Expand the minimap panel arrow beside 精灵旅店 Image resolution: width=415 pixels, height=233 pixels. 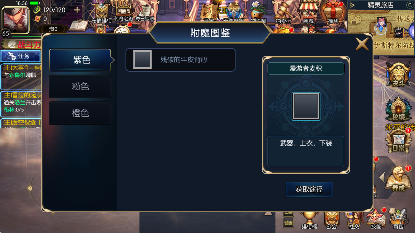coord(352,5)
